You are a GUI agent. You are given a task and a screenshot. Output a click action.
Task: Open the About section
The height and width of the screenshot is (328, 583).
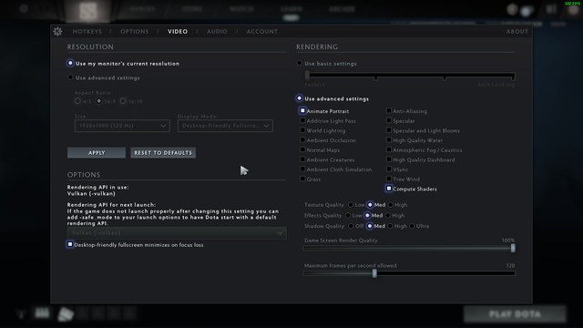pyautogui.click(x=517, y=32)
